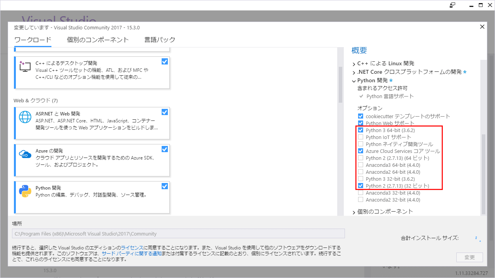Click the C++ desktop development monitor icon
Viewport: 495px width, 278px height.
click(x=25, y=66)
